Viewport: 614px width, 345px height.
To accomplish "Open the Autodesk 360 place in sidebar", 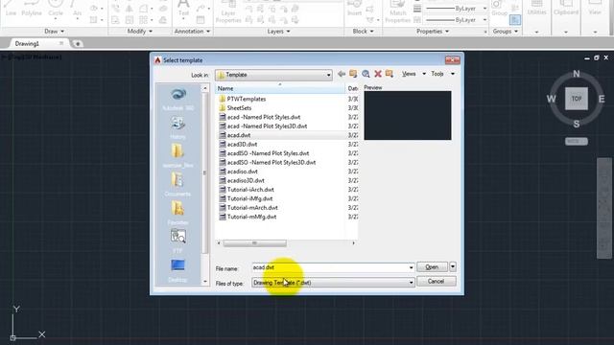I will tap(178, 100).
